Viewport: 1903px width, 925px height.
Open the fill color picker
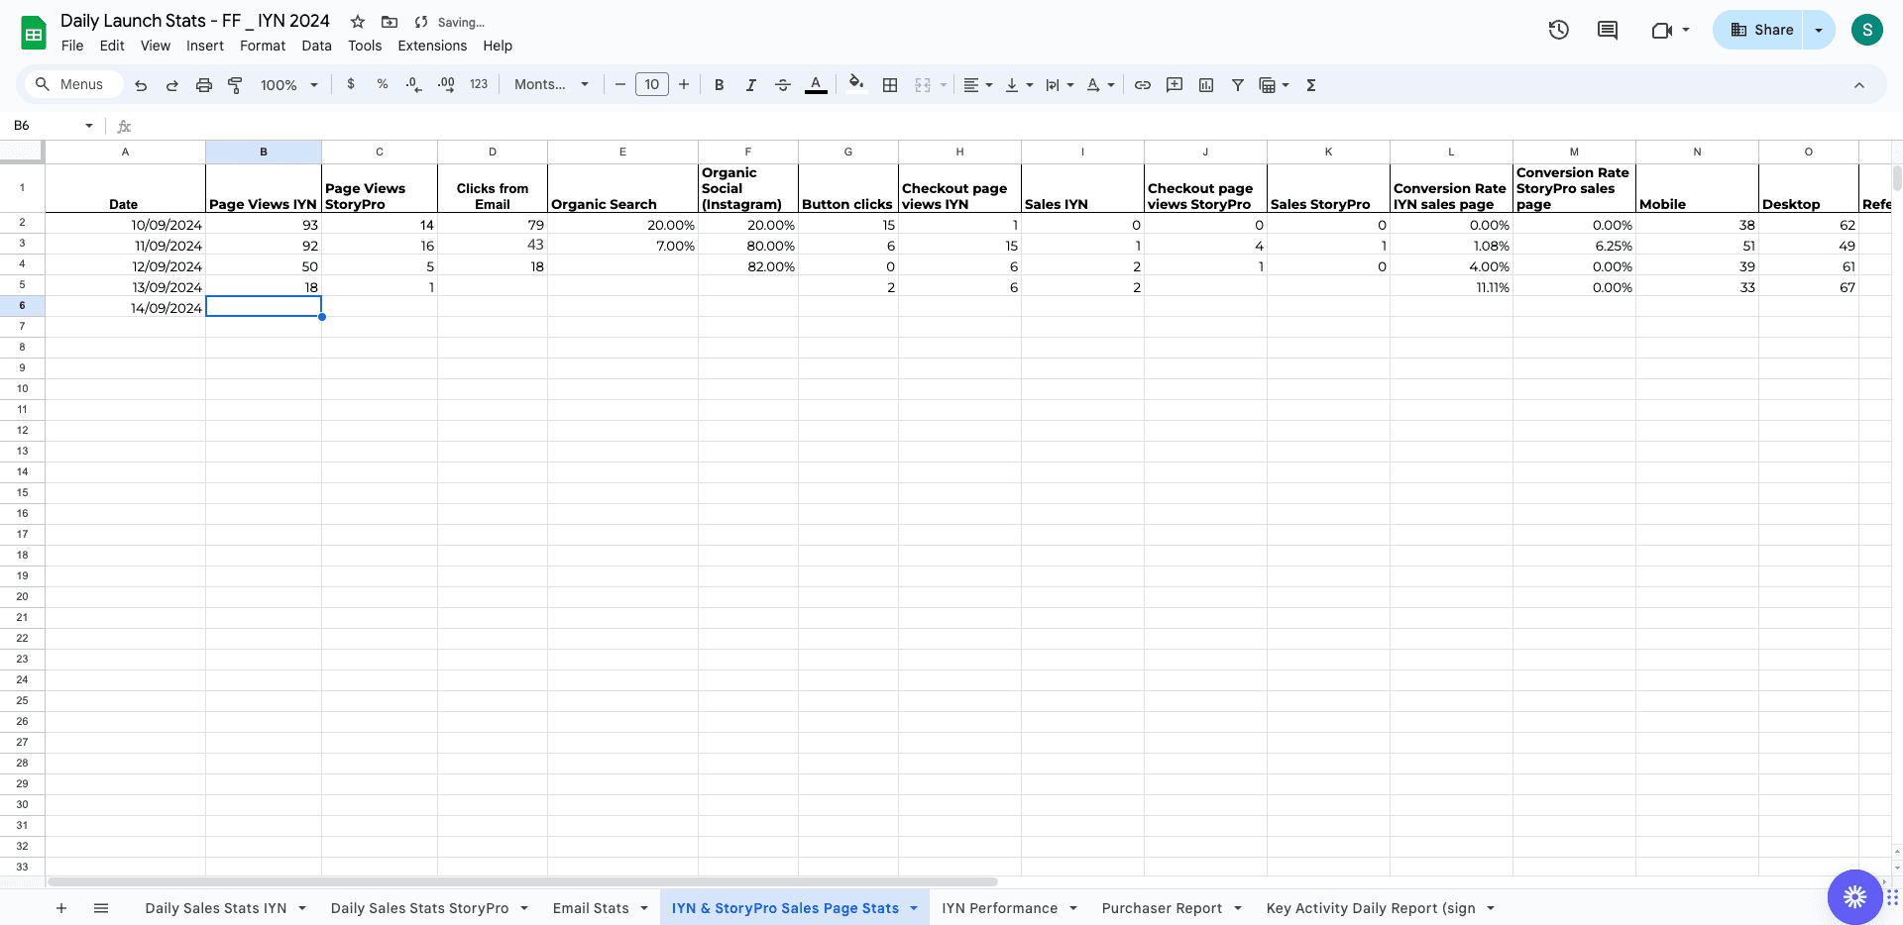point(856,85)
